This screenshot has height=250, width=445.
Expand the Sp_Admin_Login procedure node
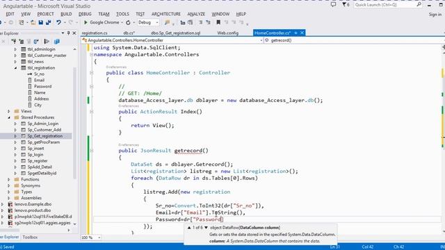click(x=15, y=124)
